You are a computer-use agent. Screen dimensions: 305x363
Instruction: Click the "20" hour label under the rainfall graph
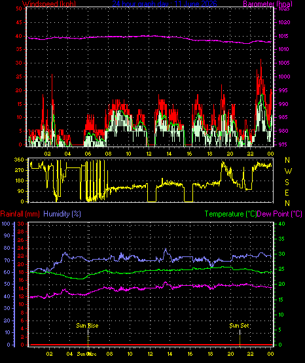click(230, 354)
